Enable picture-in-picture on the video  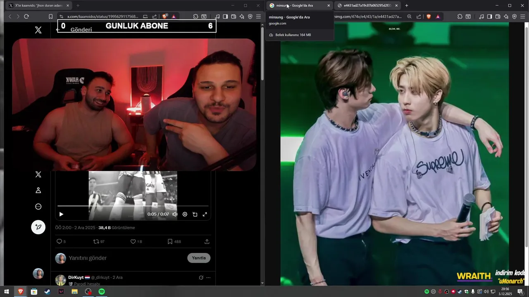(195, 214)
